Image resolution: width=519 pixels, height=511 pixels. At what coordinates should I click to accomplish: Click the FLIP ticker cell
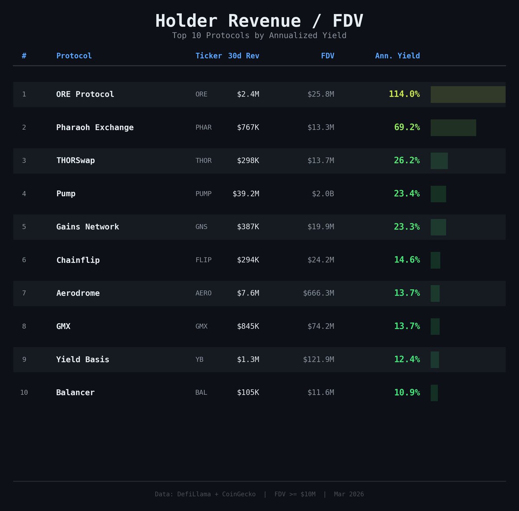pos(203,260)
